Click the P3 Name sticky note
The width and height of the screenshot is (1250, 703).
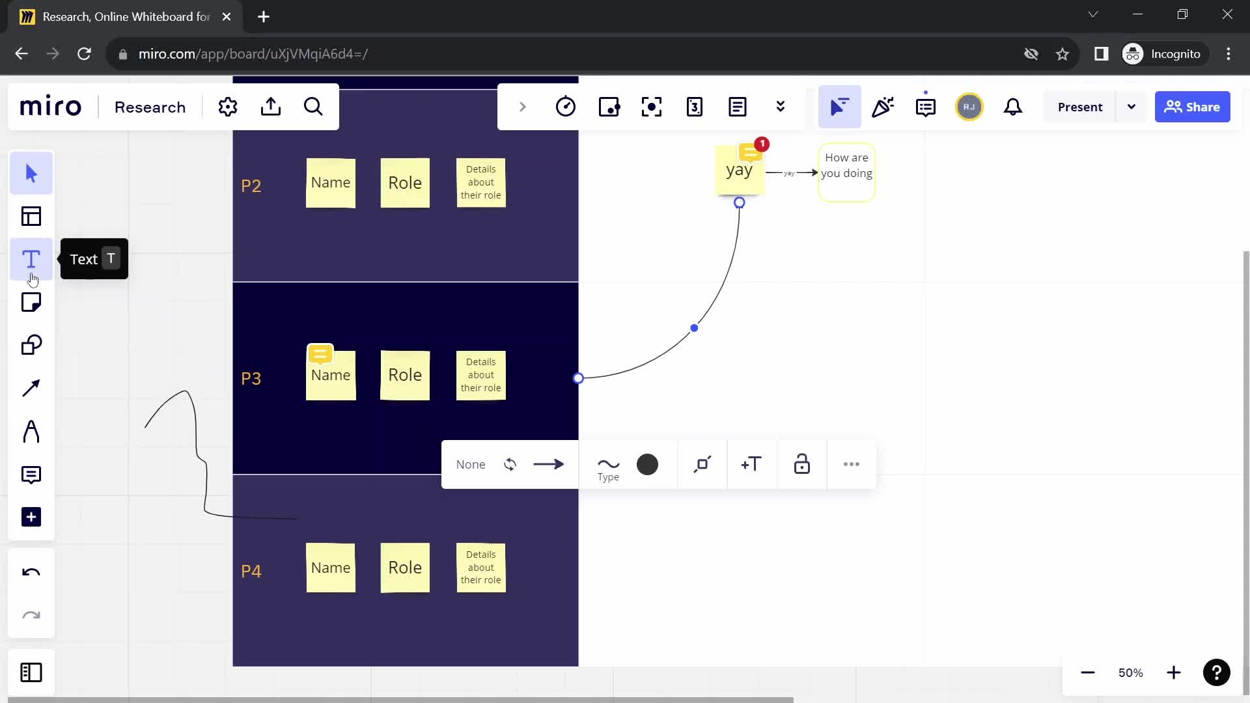pos(331,374)
